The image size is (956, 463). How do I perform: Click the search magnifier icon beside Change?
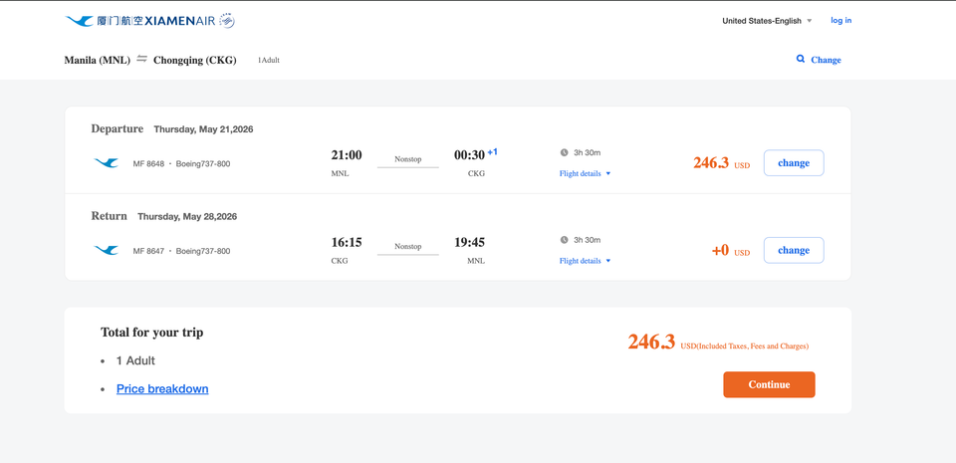[x=801, y=59]
